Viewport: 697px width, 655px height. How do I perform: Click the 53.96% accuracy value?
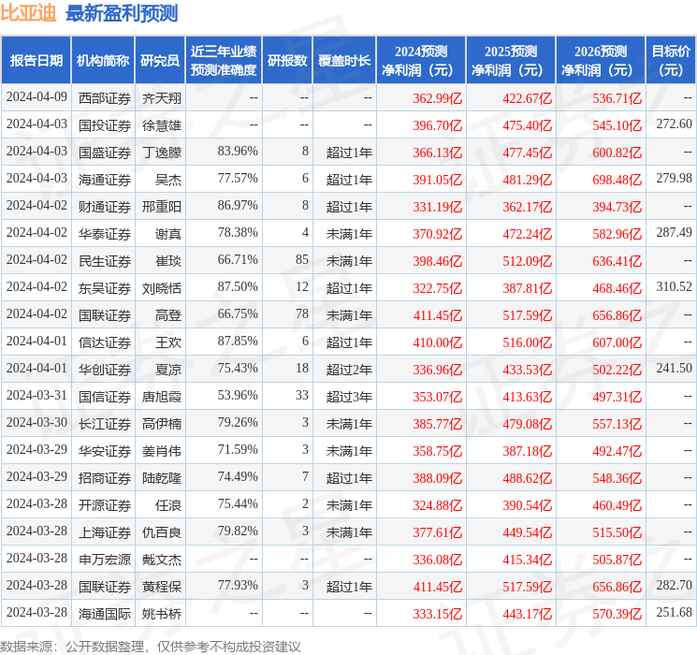(238, 395)
